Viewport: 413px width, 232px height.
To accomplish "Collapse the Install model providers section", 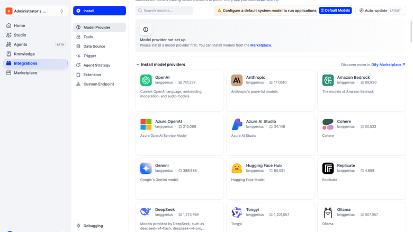I will [x=138, y=64].
